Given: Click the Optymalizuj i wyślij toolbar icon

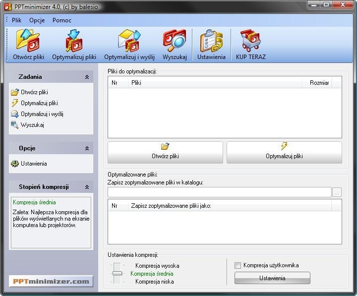Looking at the screenshot, I should point(129,41).
